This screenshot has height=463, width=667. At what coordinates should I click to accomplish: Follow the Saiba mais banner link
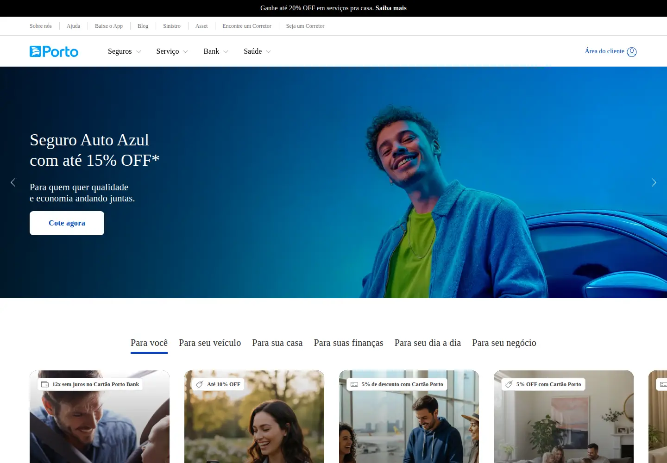pyautogui.click(x=391, y=8)
